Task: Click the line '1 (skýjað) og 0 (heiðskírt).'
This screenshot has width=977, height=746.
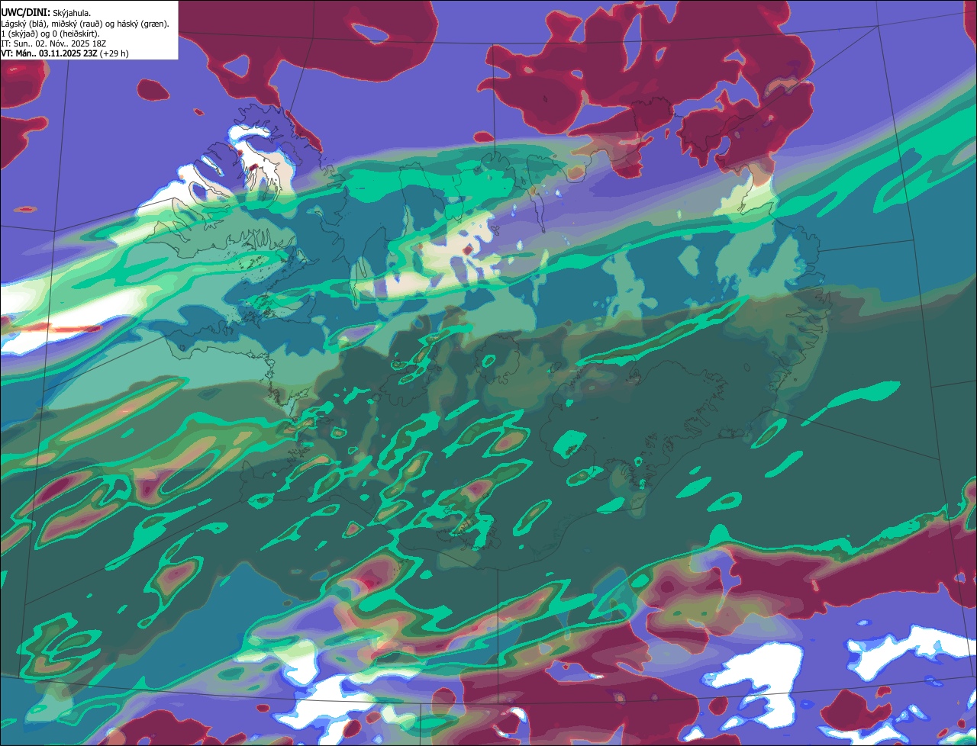Action: (x=50, y=34)
